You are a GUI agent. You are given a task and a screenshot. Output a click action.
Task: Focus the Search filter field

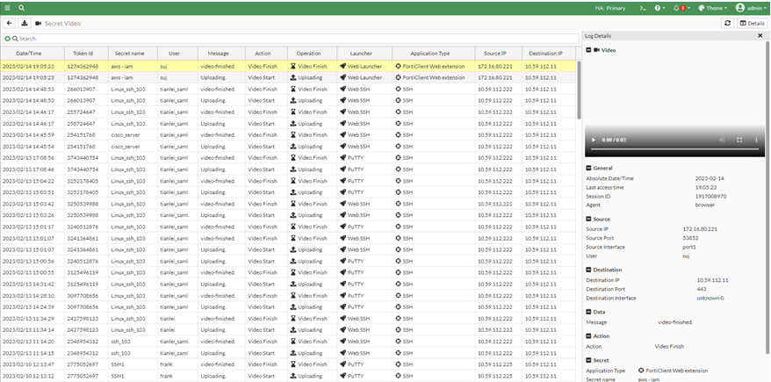(x=295, y=39)
